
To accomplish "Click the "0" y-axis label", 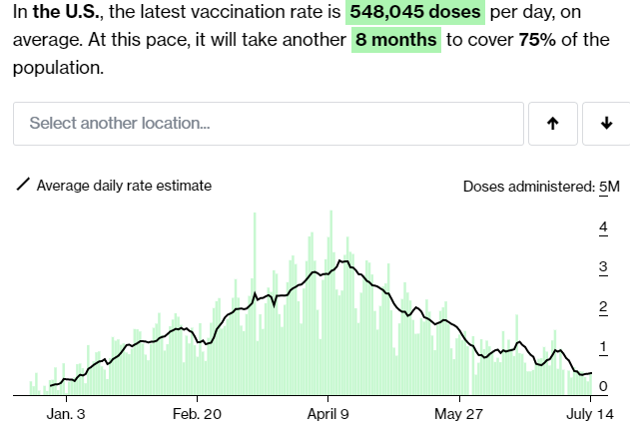I will click(603, 387).
